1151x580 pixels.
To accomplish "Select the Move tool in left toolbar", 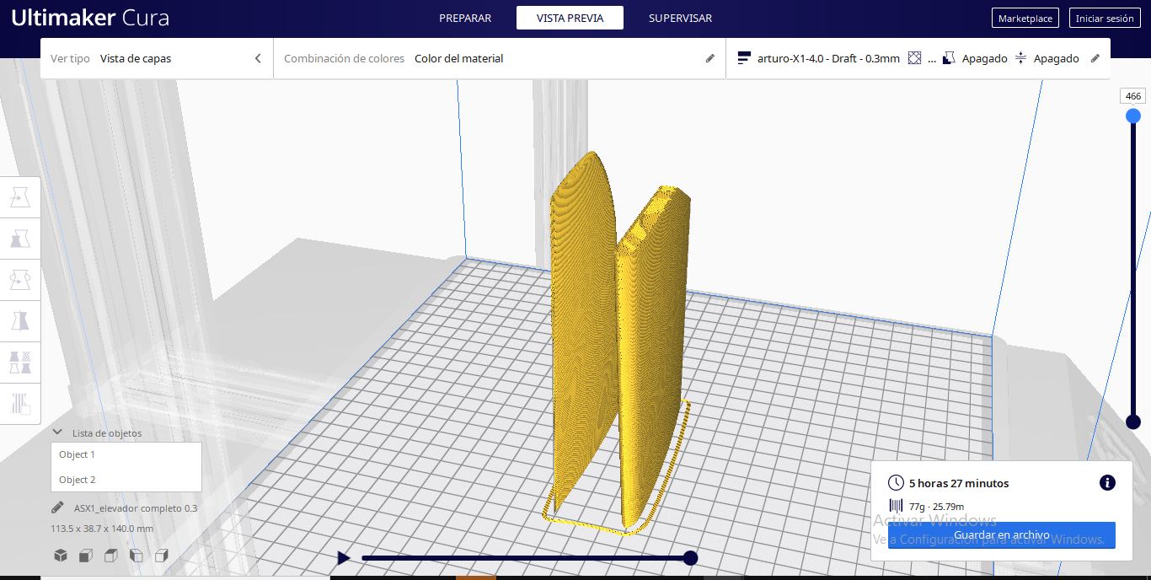I will click(20, 196).
